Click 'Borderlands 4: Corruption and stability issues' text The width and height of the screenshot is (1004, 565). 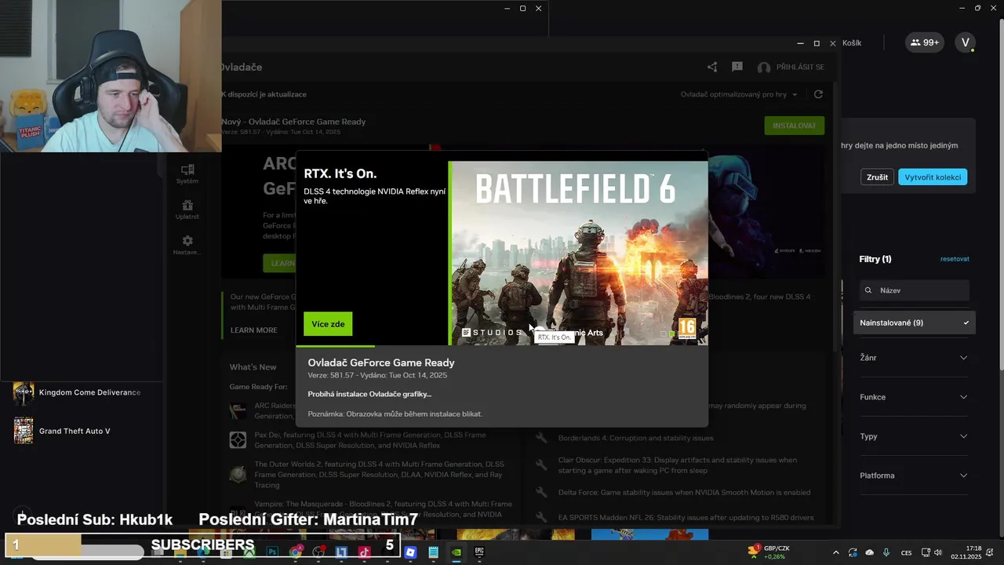[636, 438]
